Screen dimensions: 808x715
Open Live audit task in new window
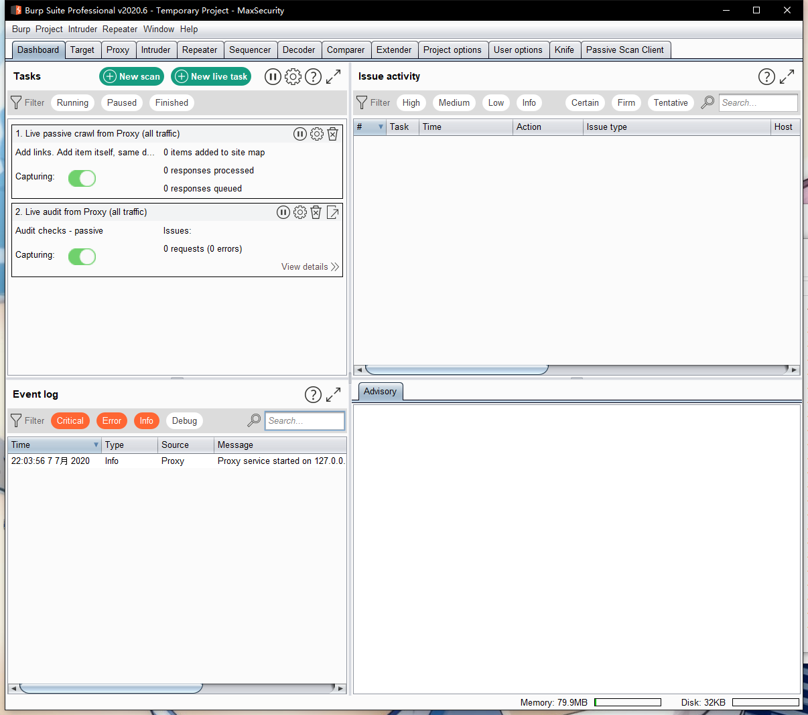click(332, 212)
